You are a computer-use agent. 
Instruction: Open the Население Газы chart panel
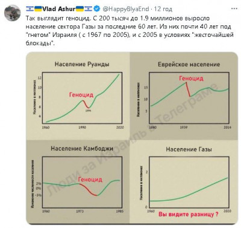pyautogui.click(x=184, y=182)
